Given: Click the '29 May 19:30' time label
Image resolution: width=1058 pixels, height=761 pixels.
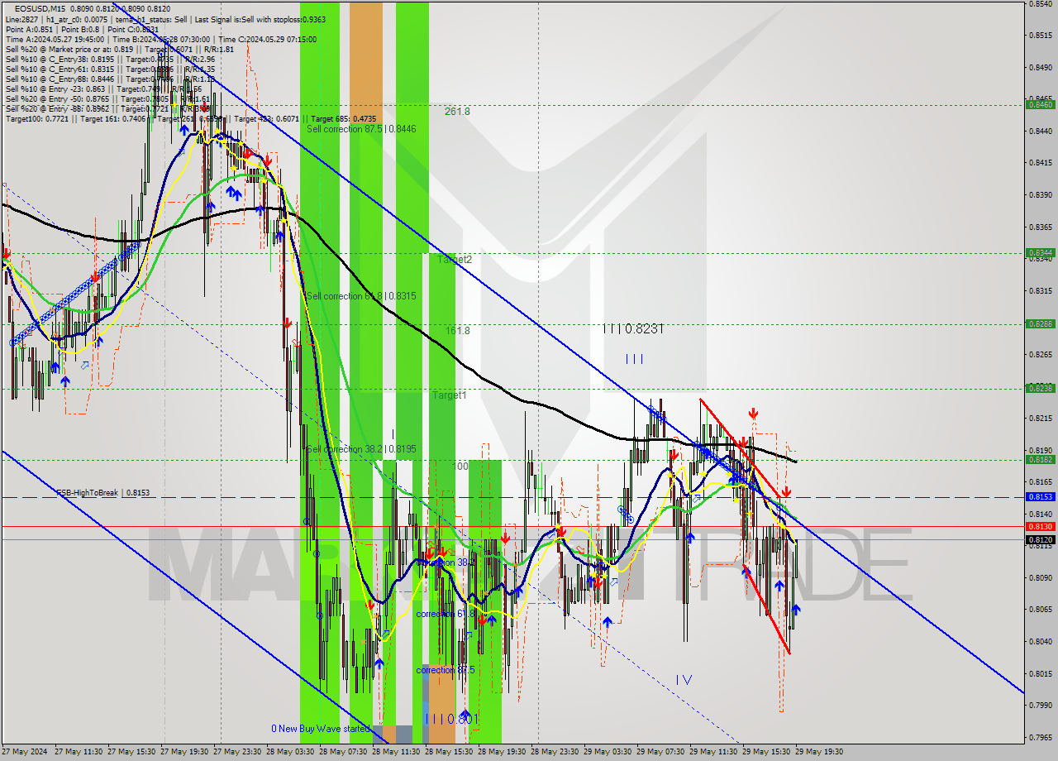Looking at the screenshot, I should pos(819,752).
